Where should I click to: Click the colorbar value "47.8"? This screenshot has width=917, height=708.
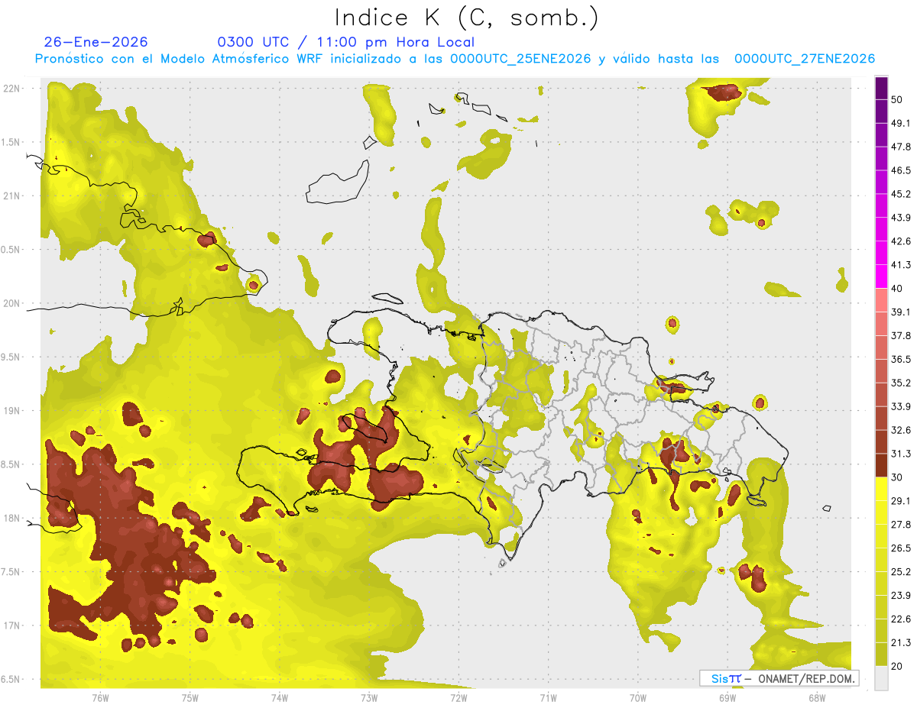(x=901, y=147)
